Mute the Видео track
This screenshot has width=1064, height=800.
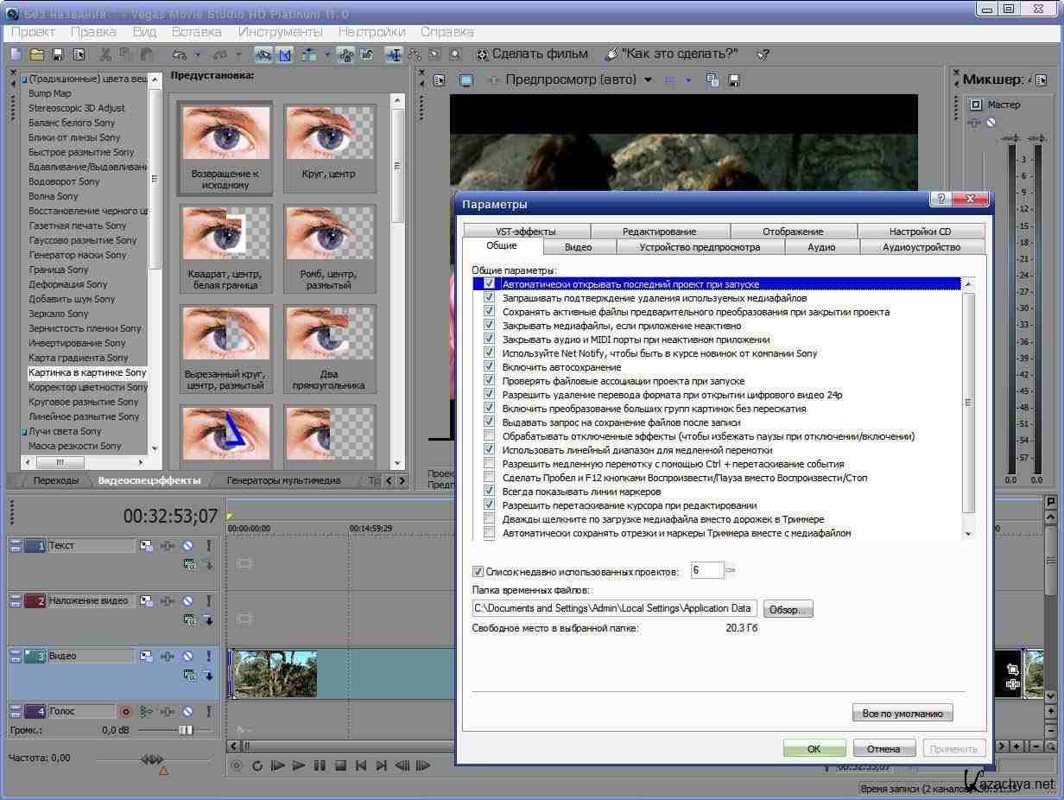[187, 657]
